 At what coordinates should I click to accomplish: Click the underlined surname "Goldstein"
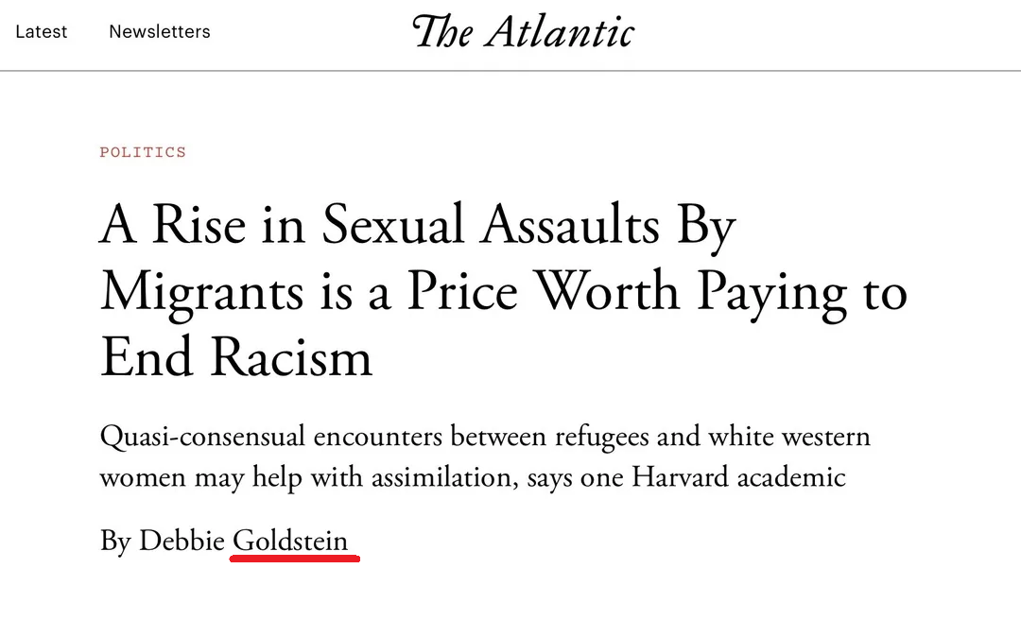pyautogui.click(x=290, y=542)
